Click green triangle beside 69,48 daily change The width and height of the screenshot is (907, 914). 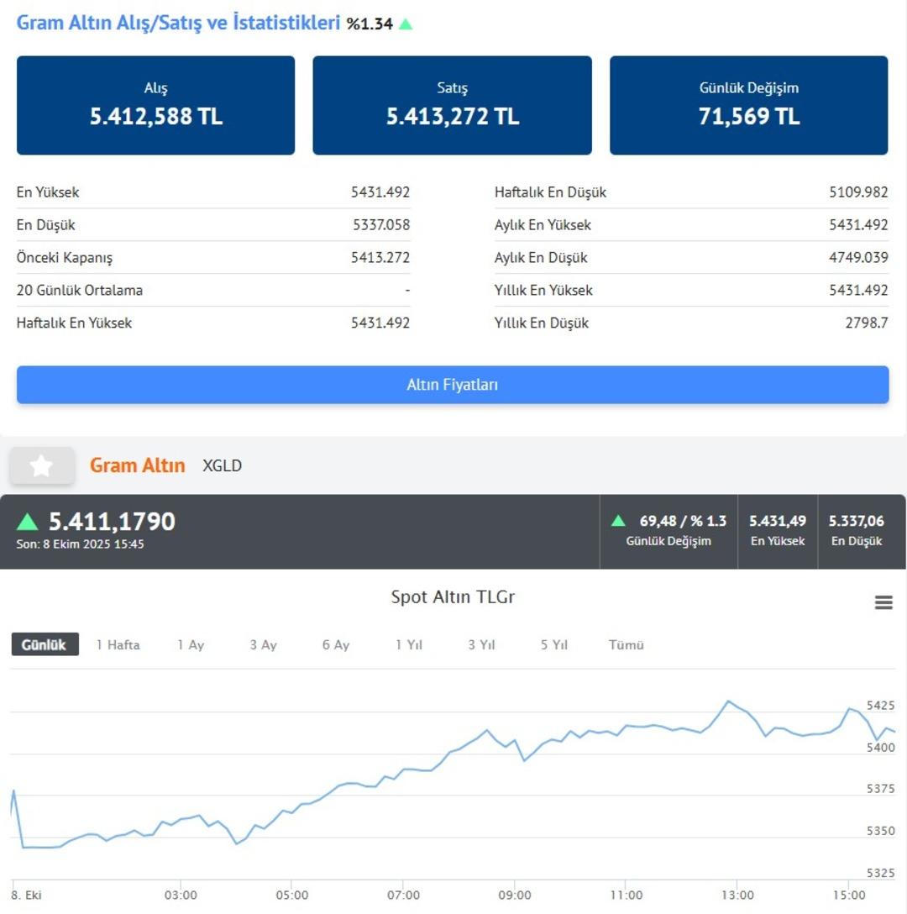tap(619, 521)
